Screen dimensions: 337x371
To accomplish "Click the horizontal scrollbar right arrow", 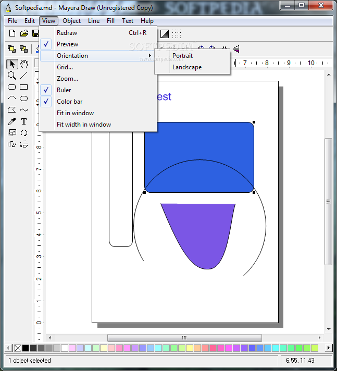I will pyautogui.click(x=319, y=338).
